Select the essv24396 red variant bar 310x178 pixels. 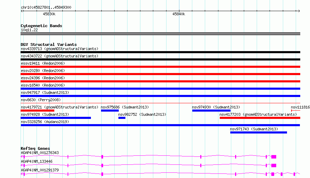coord(160,81)
